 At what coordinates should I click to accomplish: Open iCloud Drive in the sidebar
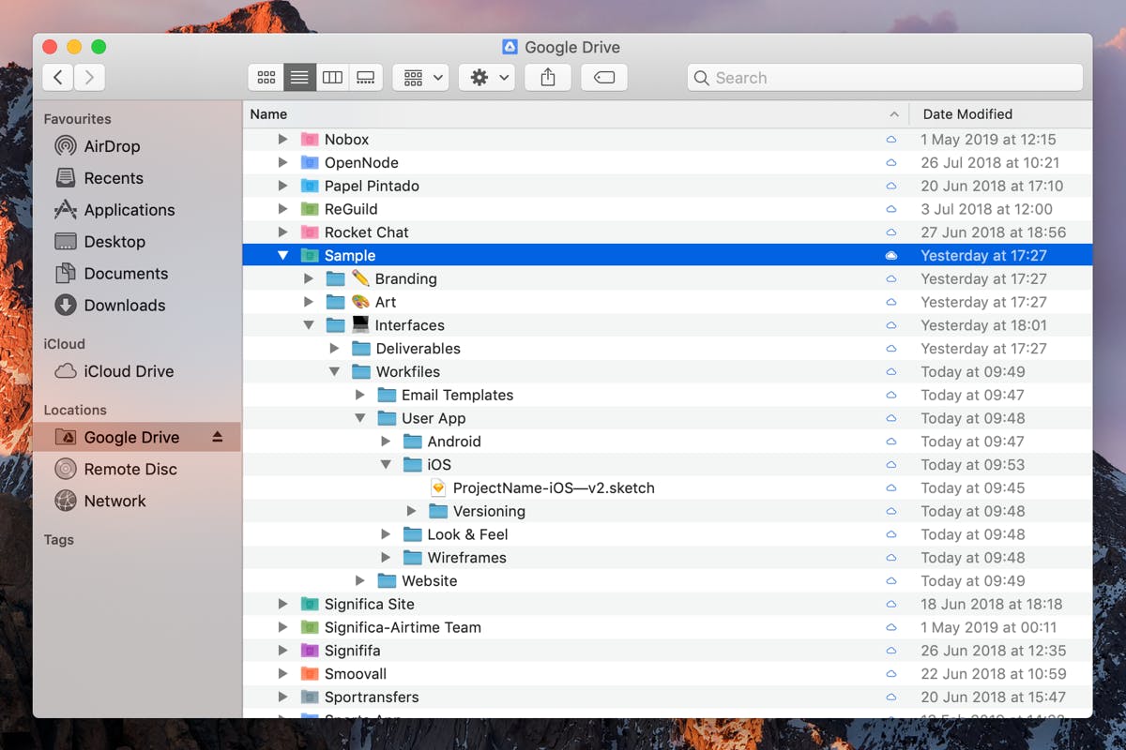coord(129,371)
